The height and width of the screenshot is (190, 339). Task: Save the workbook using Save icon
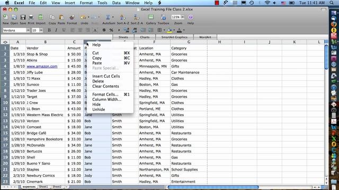point(23,17)
